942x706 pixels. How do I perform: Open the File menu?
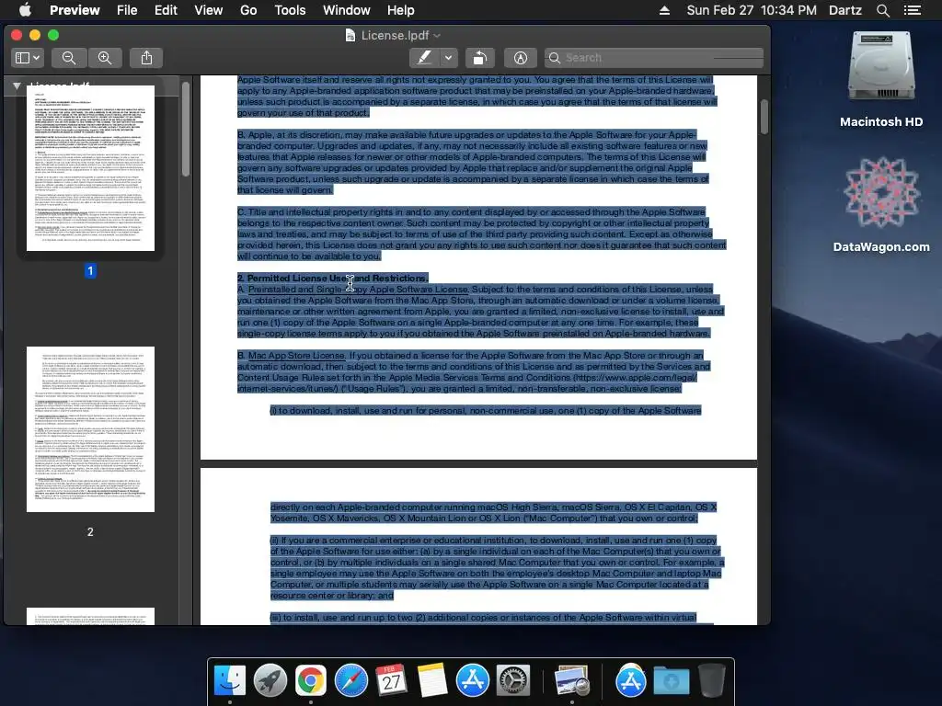127,10
